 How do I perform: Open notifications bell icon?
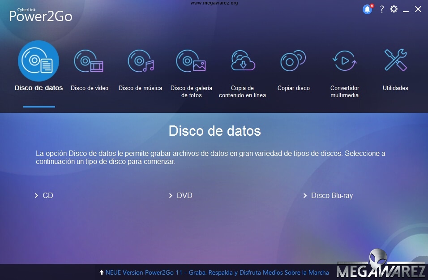click(368, 9)
